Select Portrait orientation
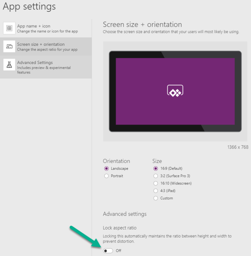Screen dimensions: 251x256 107,176
